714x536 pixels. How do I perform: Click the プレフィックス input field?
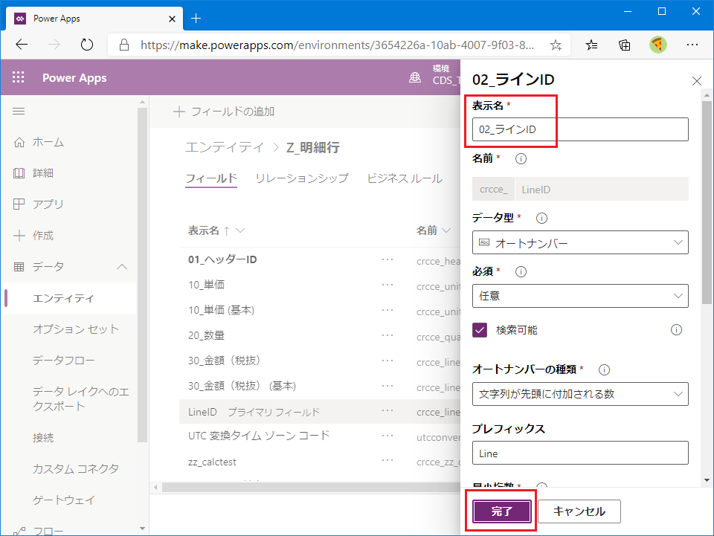coord(580,453)
